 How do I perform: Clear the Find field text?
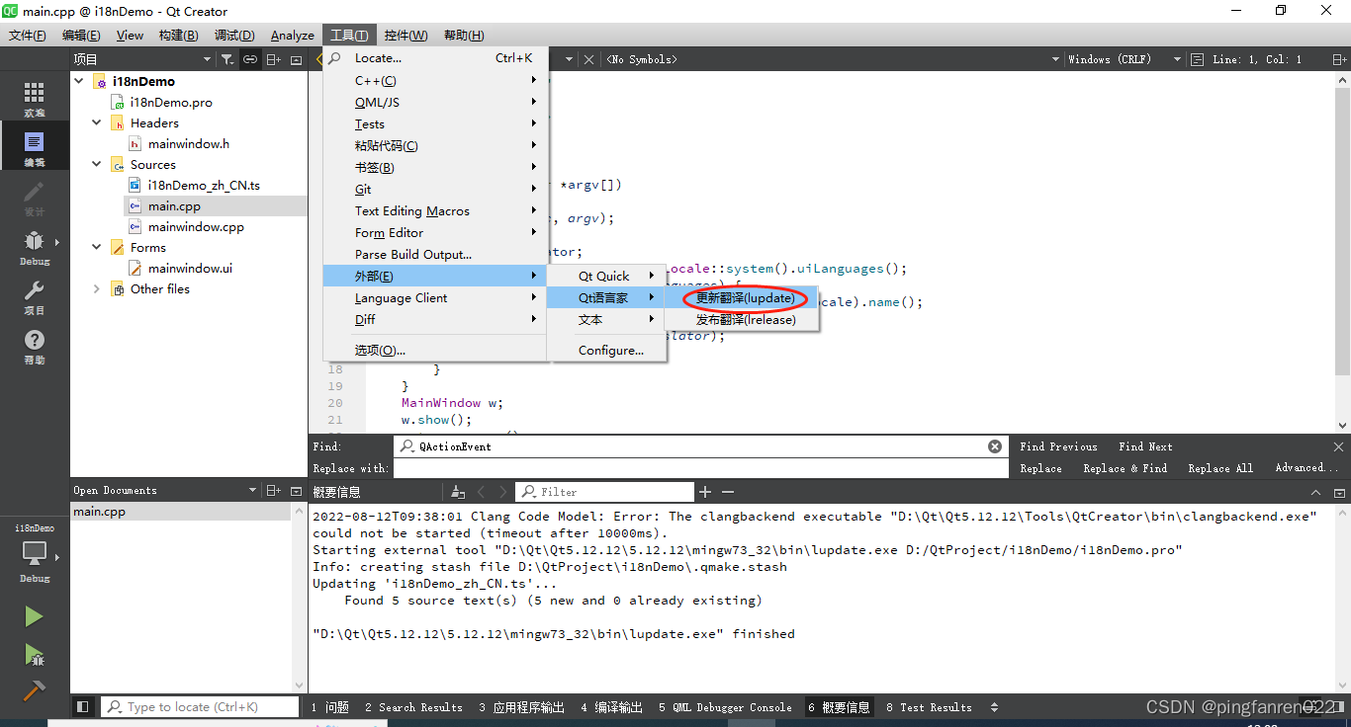[995, 446]
